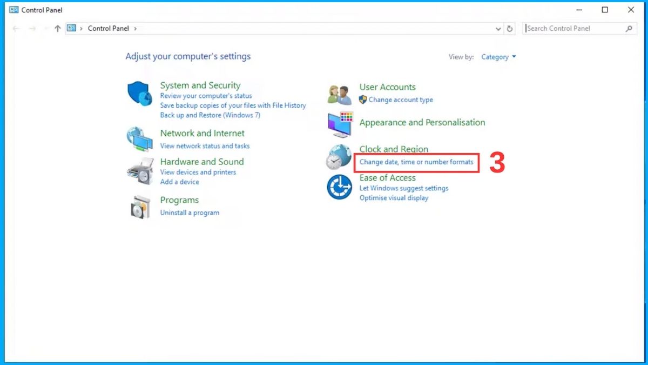Open System and Security shield icon
The image size is (648, 365).
click(140, 94)
